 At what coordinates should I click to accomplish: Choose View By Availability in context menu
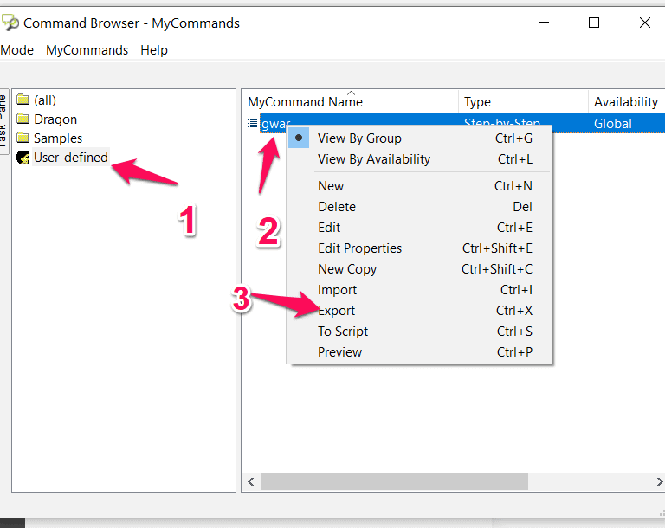pyautogui.click(x=420, y=159)
